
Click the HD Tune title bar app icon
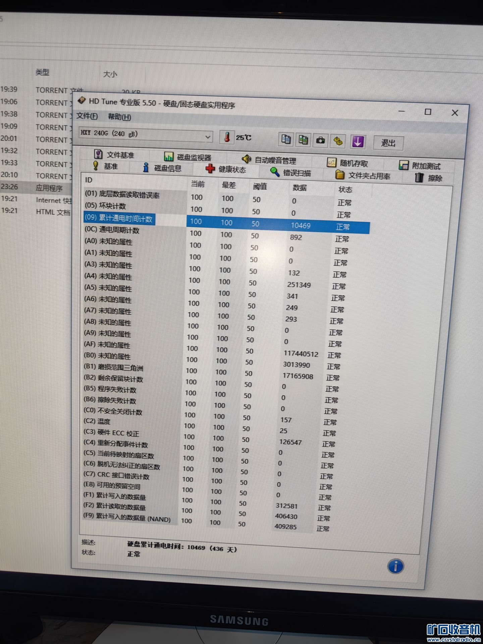pos(82,101)
